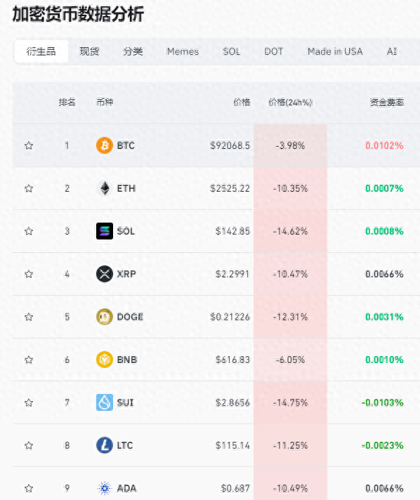The width and height of the screenshot is (420, 500).
Task: Select the DOT tab
Action: click(274, 51)
